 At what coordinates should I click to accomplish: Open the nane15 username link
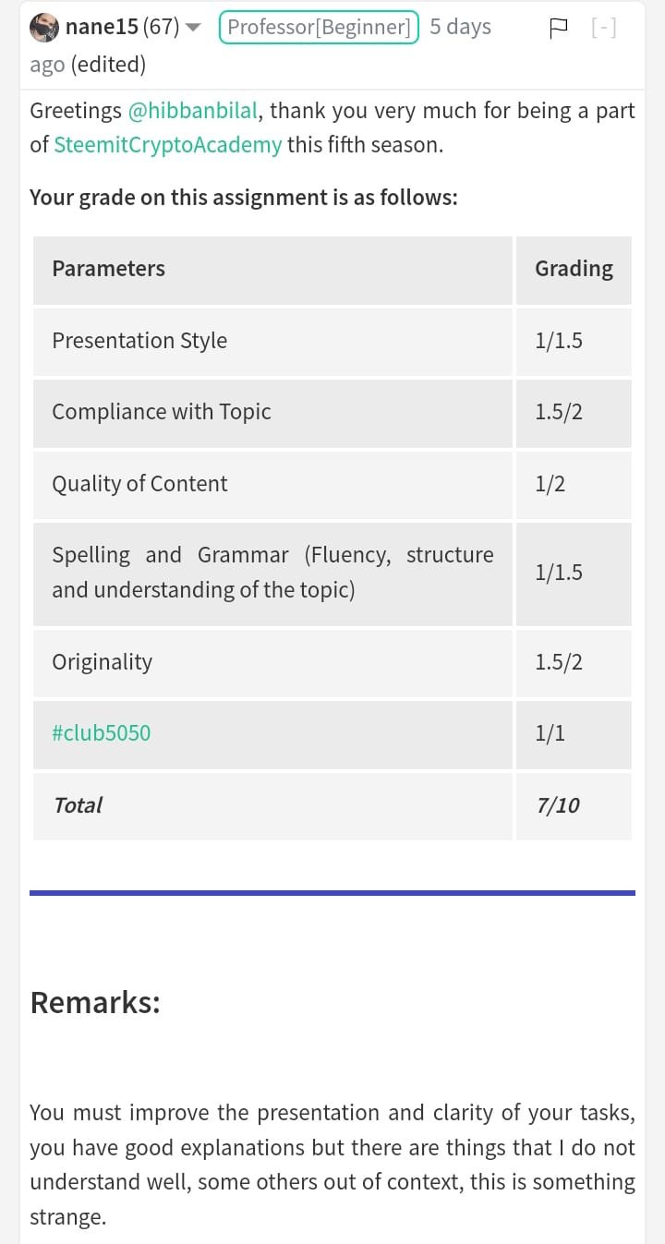click(x=102, y=28)
